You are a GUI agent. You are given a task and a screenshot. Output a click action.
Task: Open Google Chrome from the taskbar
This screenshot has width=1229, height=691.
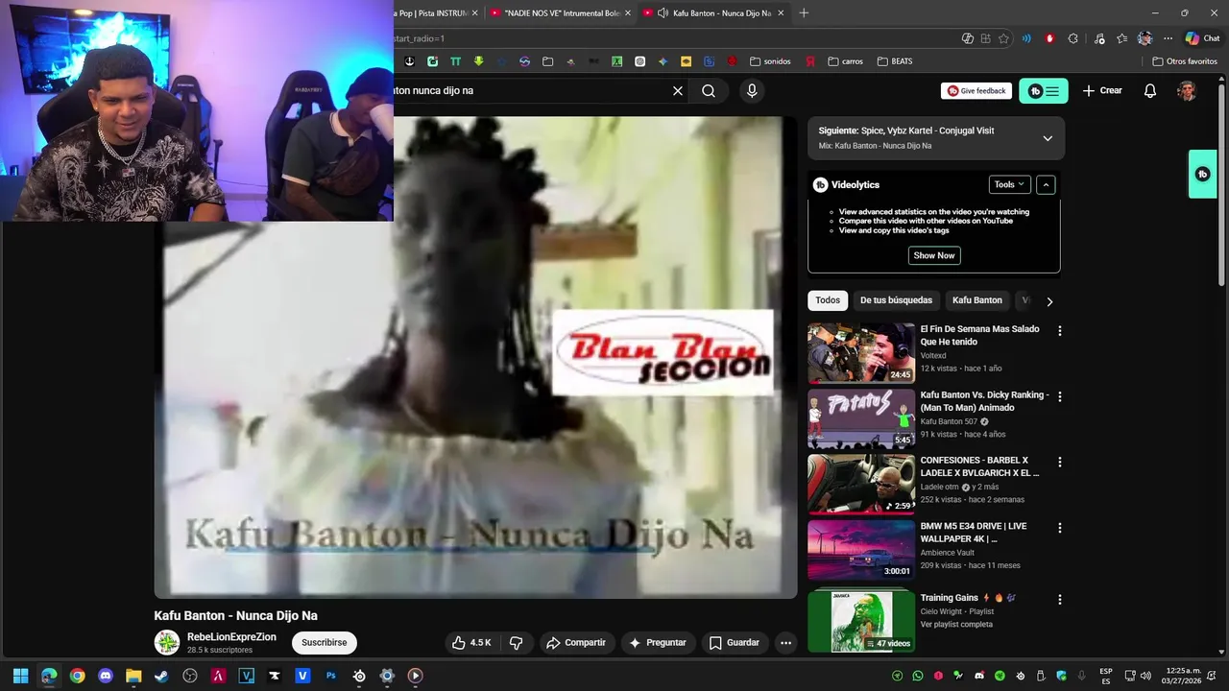coord(77,676)
